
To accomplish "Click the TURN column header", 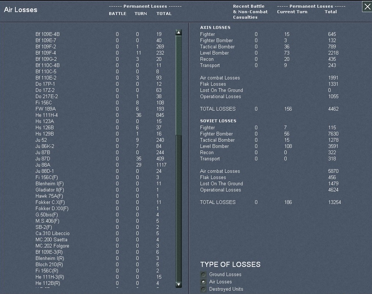I will pos(140,14).
